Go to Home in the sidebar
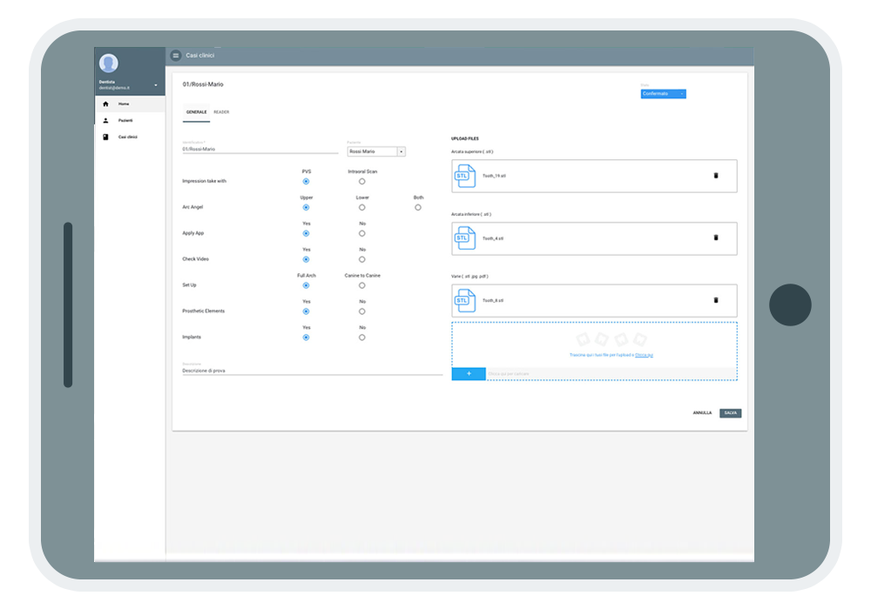 pyautogui.click(x=130, y=104)
